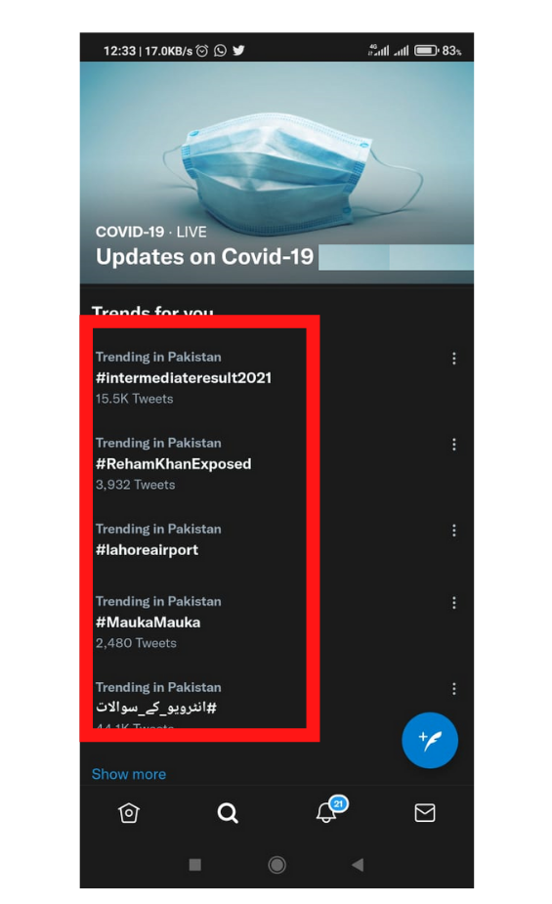Screen dimensions: 552x904
Task: Tap the Twitter bird status bar icon
Action: 238,51
